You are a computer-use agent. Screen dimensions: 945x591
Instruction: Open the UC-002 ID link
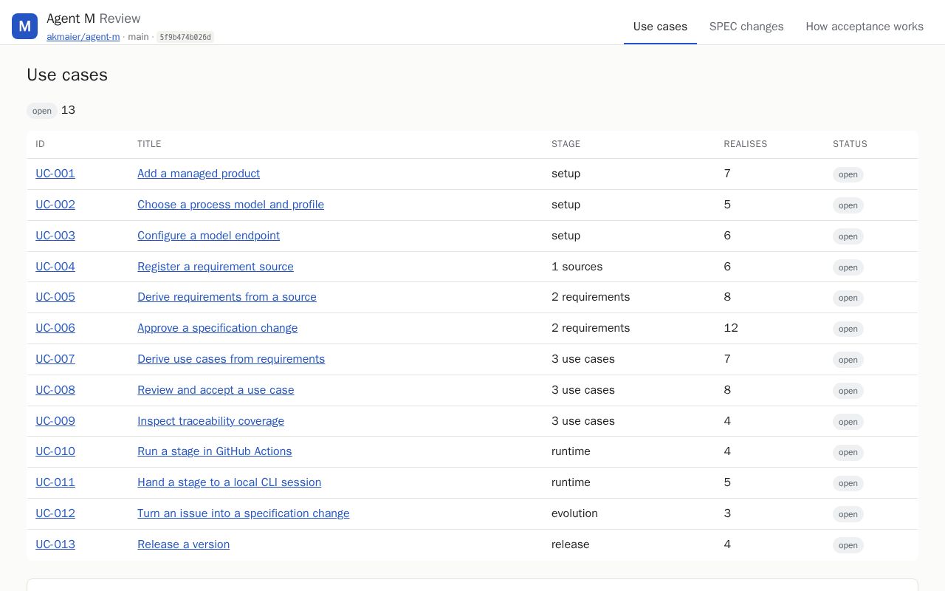click(x=55, y=205)
